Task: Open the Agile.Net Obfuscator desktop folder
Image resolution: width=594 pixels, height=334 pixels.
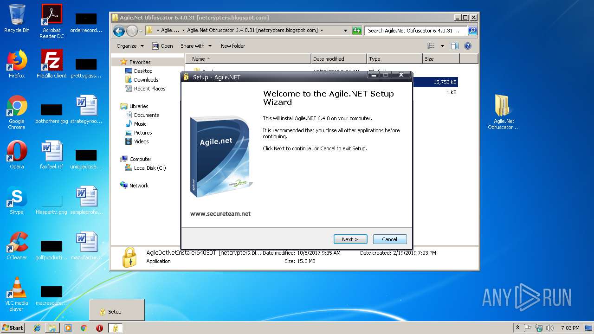Action: click(x=504, y=112)
